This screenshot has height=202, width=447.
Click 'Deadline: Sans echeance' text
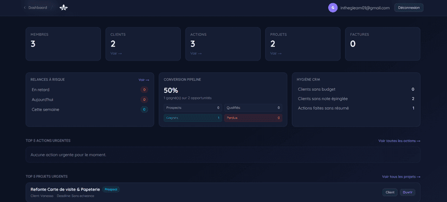(x=75, y=196)
